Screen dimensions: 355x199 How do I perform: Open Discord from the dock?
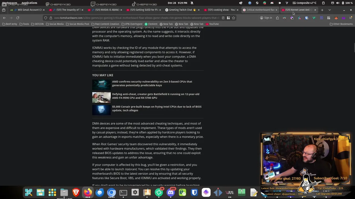[171, 192]
